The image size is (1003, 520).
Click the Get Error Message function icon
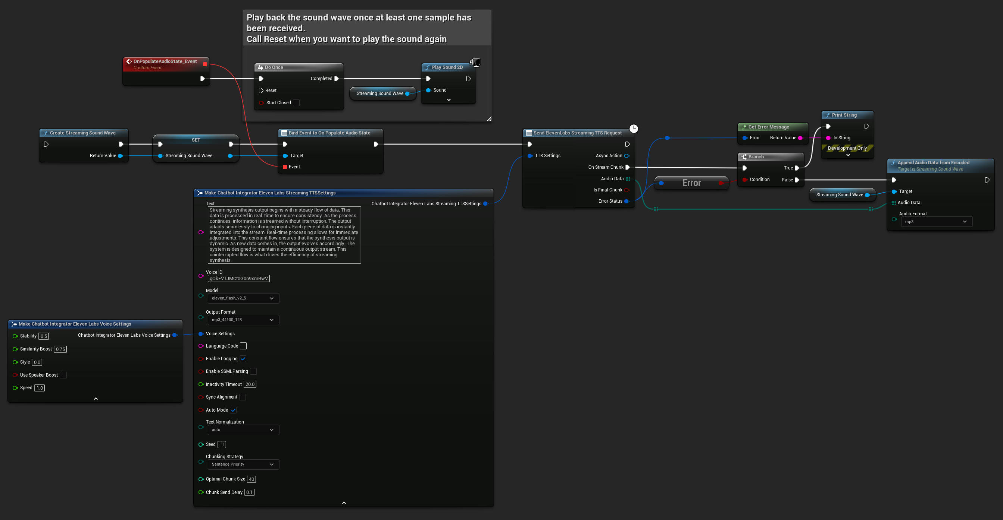point(744,127)
